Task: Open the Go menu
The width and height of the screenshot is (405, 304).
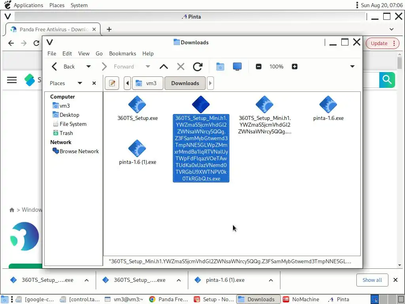Action: [x=99, y=53]
